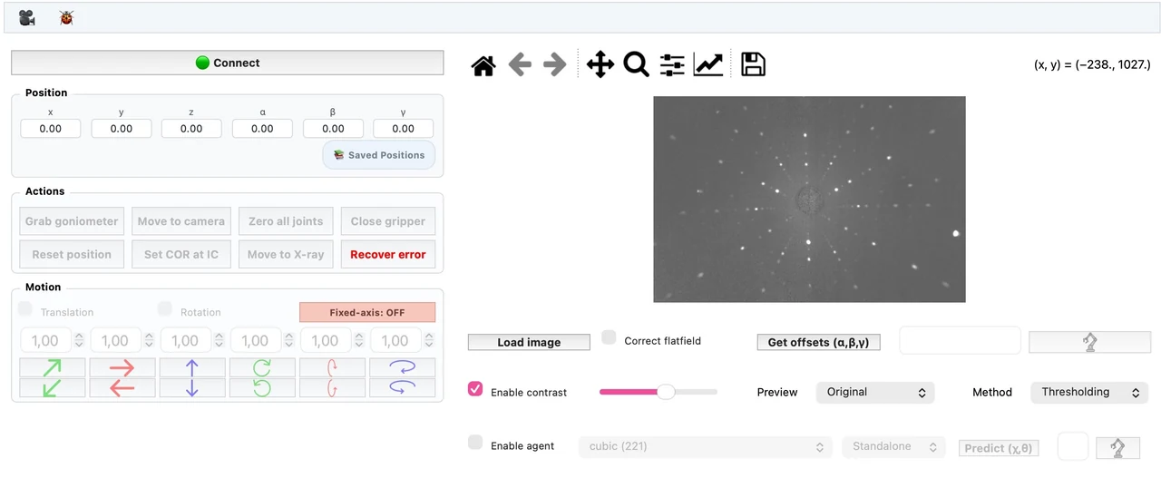Image resolution: width=1161 pixels, height=478 pixels.
Task: Click the z position input field
Action: pos(191,129)
